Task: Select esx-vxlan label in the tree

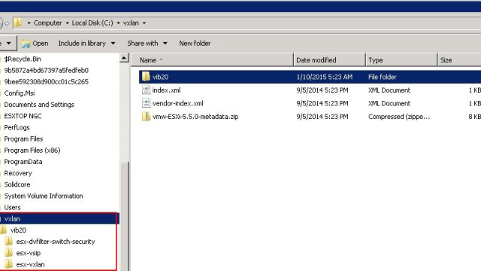Action: coord(30,264)
